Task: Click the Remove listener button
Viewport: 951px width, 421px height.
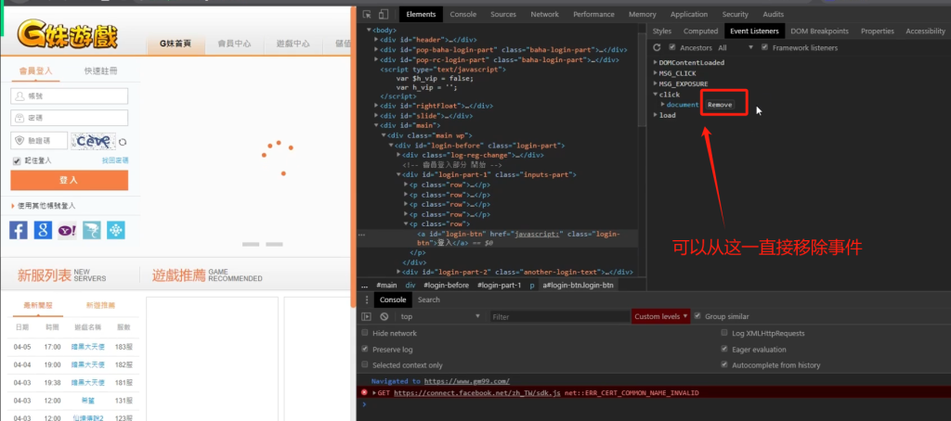Action: point(720,105)
